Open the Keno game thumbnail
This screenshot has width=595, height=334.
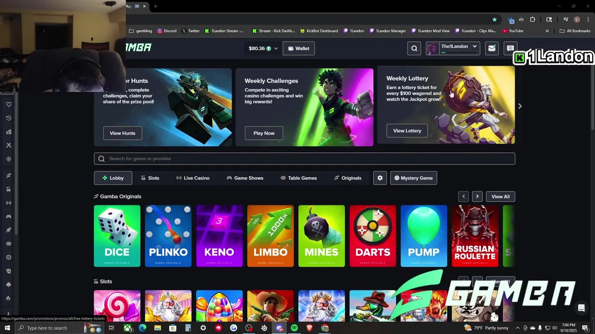(219, 236)
